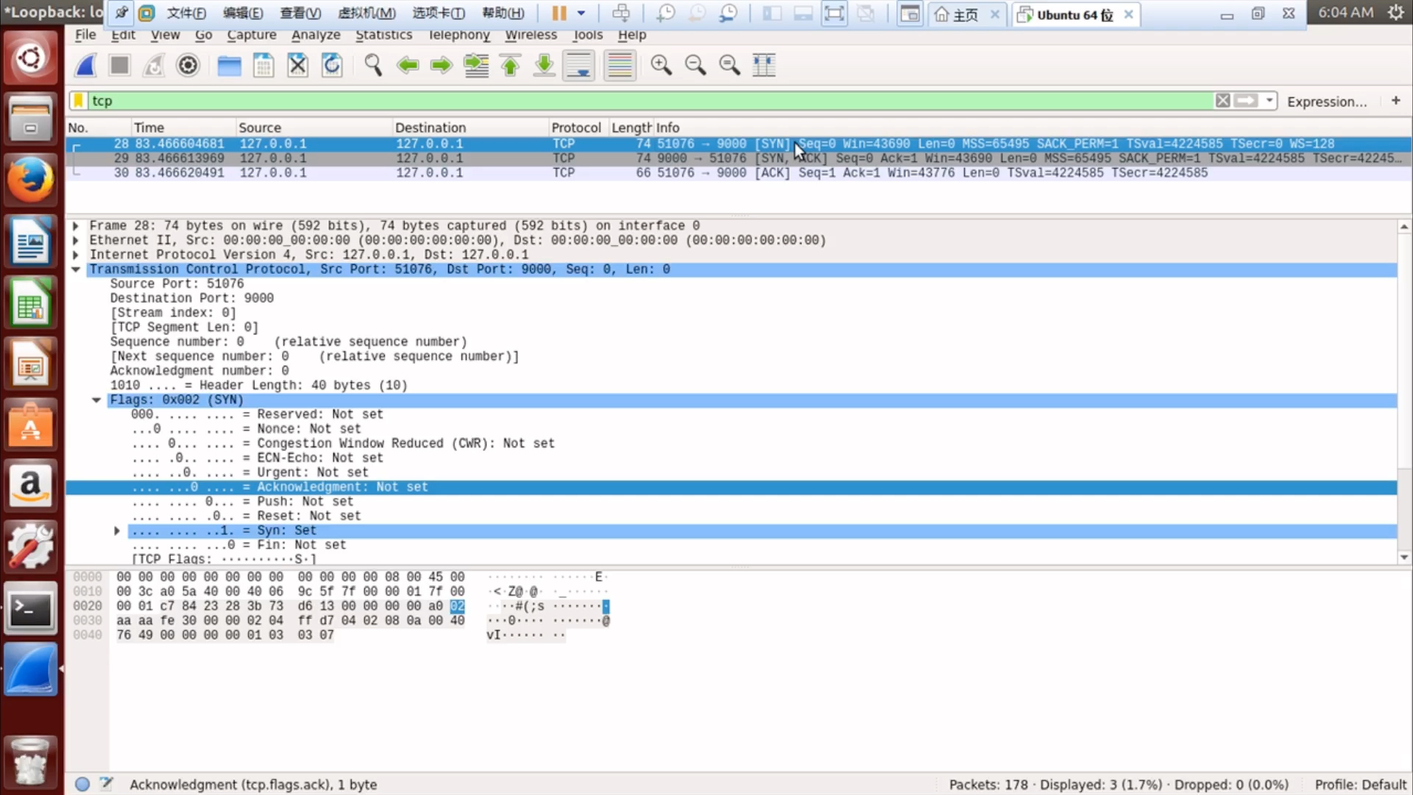The width and height of the screenshot is (1413, 795).
Task: Click the Profile: Default status entry
Action: [1360, 785]
